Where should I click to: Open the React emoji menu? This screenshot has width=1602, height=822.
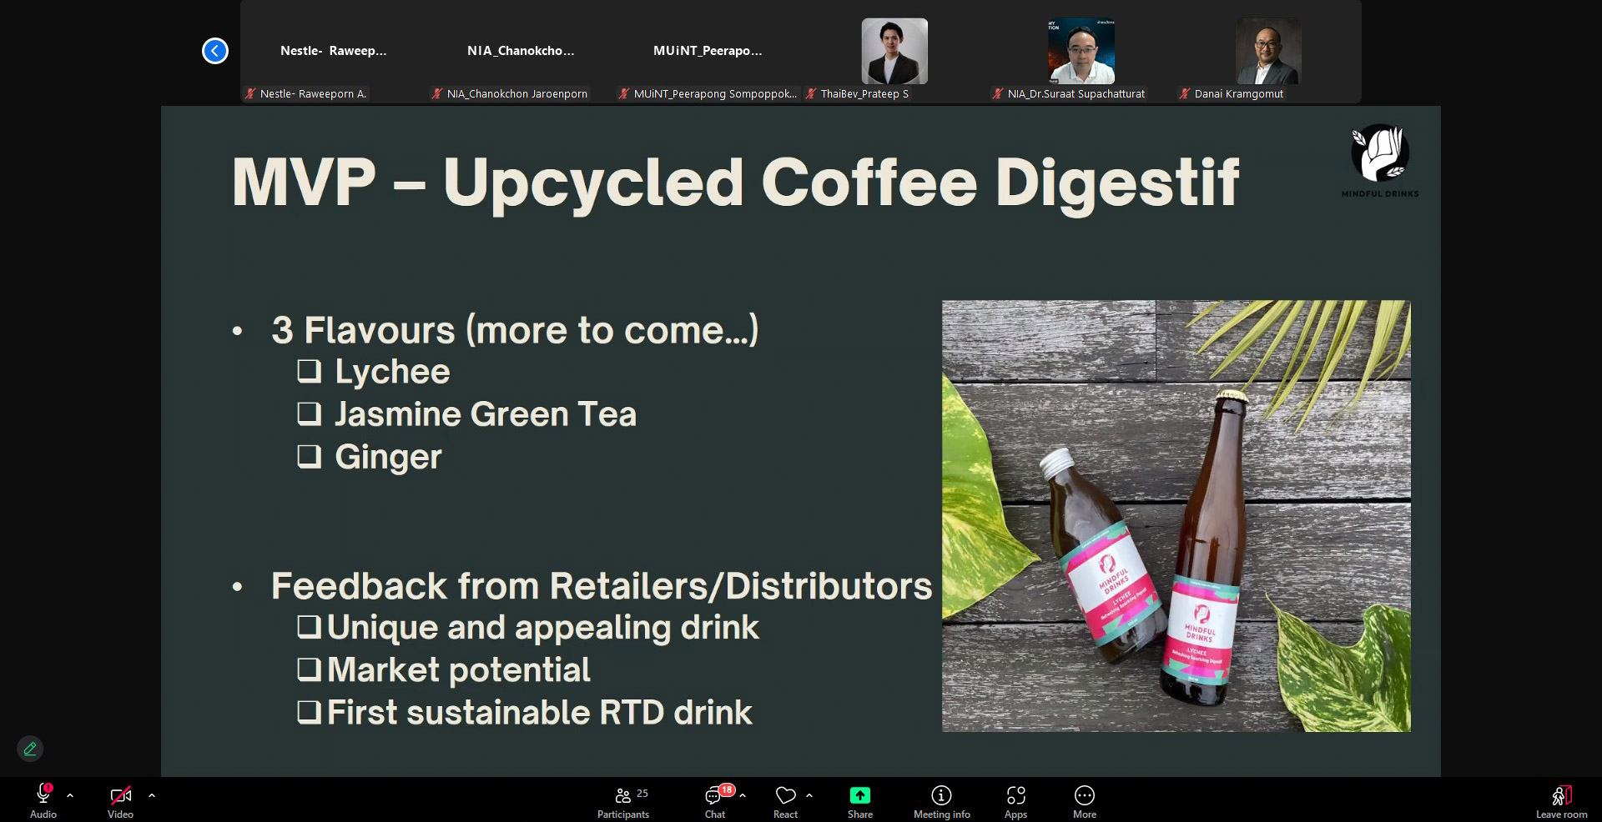785,800
